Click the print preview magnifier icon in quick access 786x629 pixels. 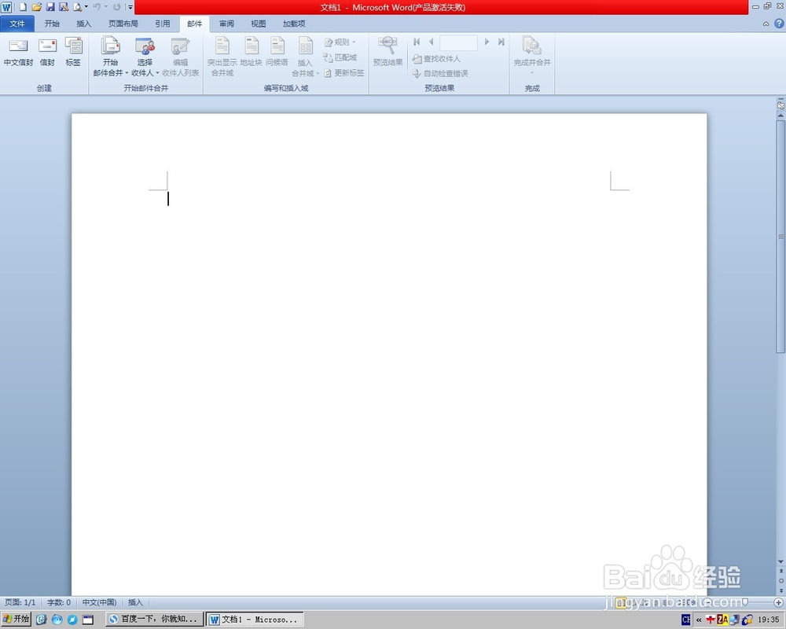pyautogui.click(x=78, y=7)
